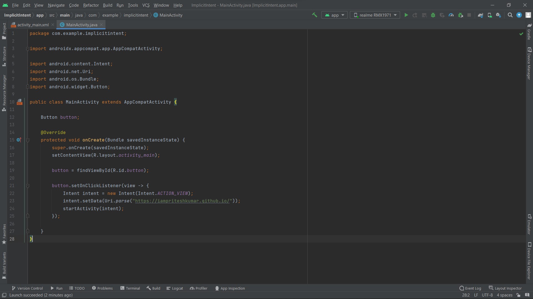The width and height of the screenshot is (533, 299).
Task: Open the Terminal tool window
Action: [x=130, y=288]
